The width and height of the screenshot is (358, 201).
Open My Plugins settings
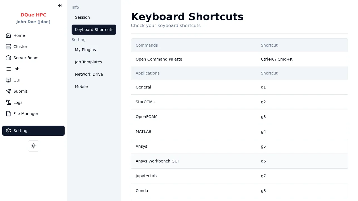(85, 50)
